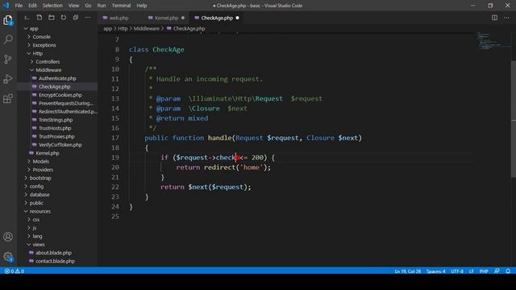The width and height of the screenshot is (516, 290).
Task: Open the Help menu
Action: pyautogui.click(x=142, y=6)
